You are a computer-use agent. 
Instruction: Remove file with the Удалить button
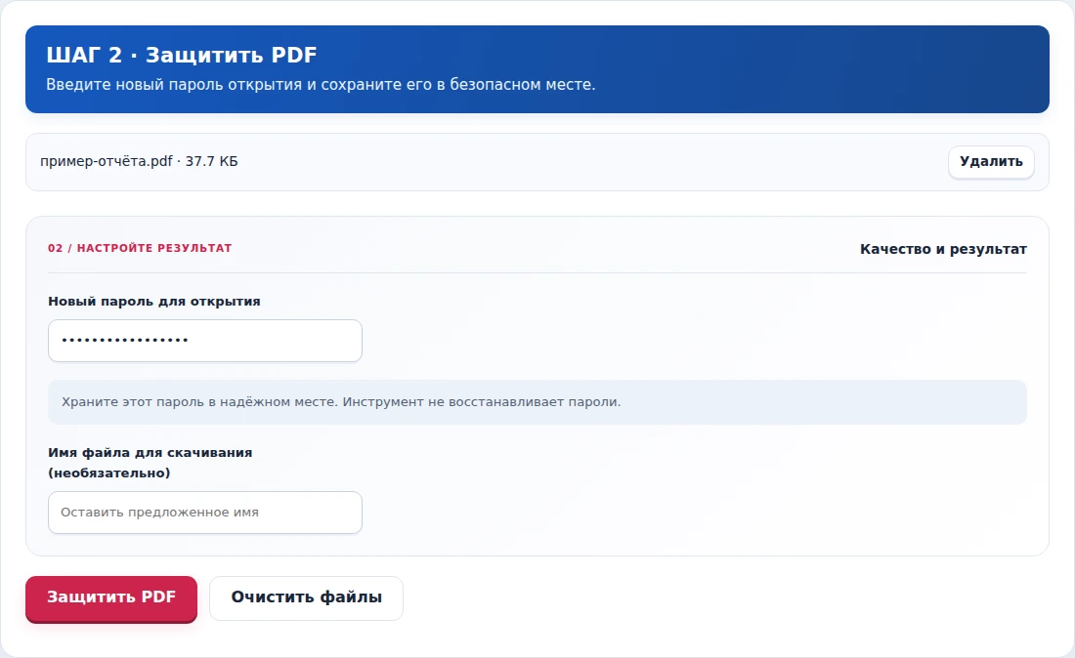click(991, 162)
